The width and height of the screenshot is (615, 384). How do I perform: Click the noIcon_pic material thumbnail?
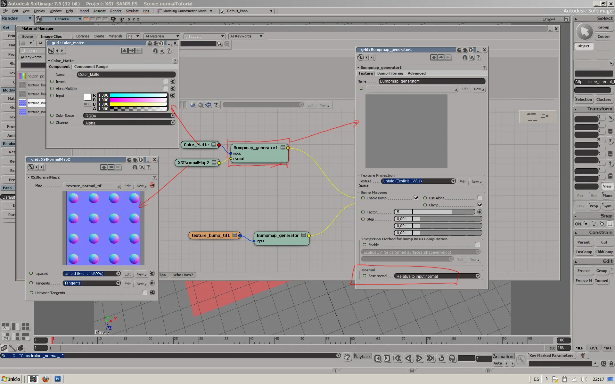pos(22,76)
